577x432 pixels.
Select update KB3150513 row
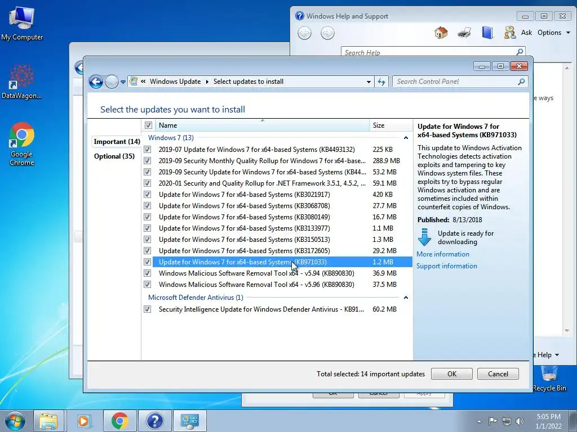(277, 240)
